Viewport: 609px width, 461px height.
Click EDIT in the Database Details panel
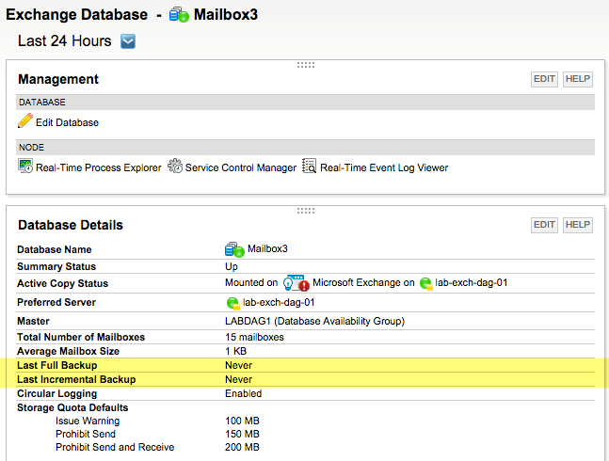(544, 225)
